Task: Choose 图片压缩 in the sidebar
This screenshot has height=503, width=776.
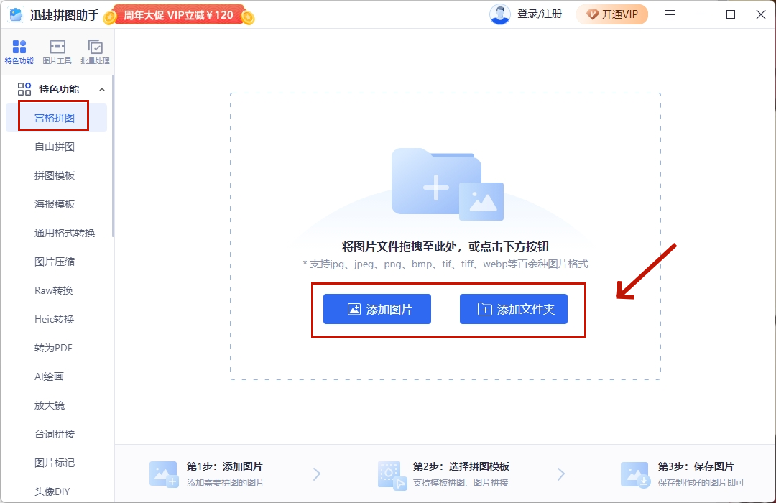Action: point(55,262)
